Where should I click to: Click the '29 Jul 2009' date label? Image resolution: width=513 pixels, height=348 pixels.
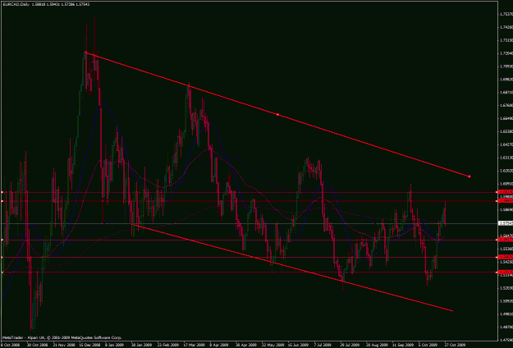point(350,345)
